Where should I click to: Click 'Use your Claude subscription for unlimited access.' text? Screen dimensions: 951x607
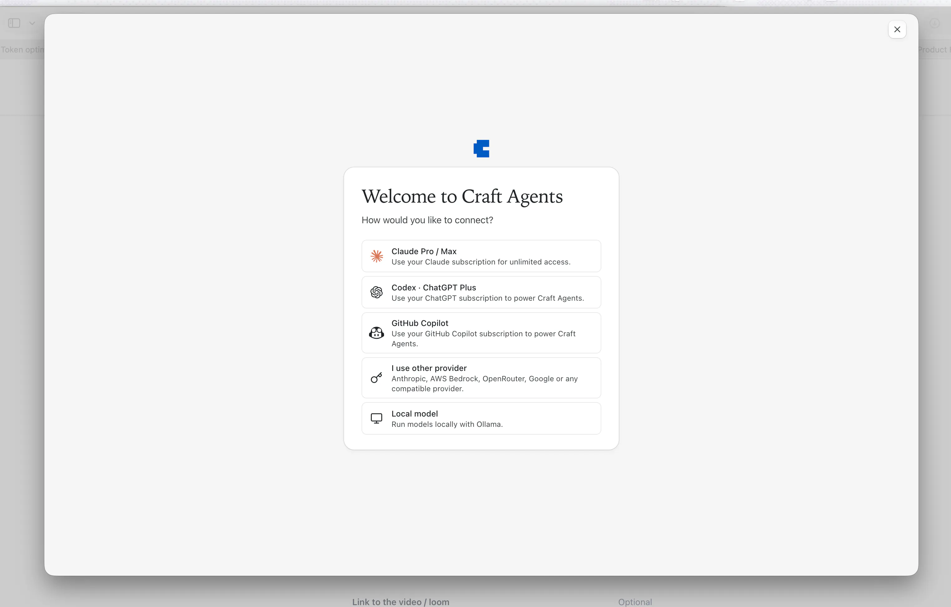click(x=481, y=262)
